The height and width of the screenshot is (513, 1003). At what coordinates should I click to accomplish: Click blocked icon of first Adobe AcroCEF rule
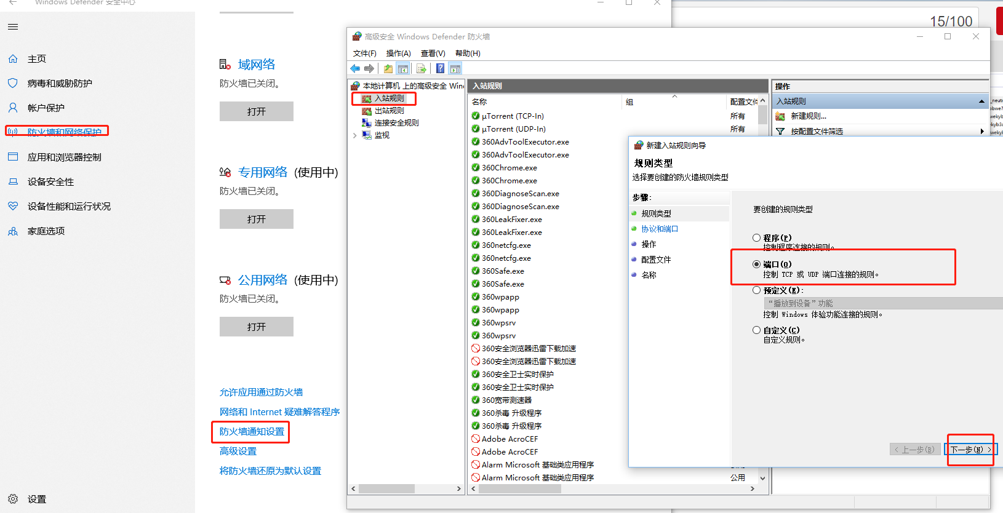pyautogui.click(x=476, y=439)
